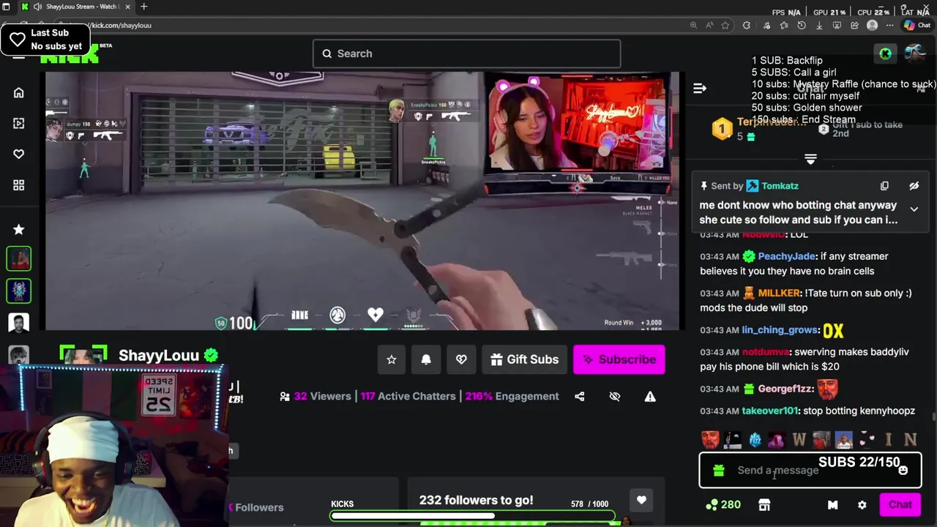Hide the pinned message with the crossed-eye icon
The height and width of the screenshot is (527, 937).
coord(914,186)
